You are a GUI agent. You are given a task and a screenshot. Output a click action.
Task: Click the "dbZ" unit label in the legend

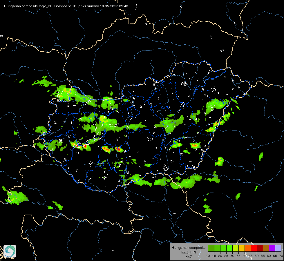189,257
